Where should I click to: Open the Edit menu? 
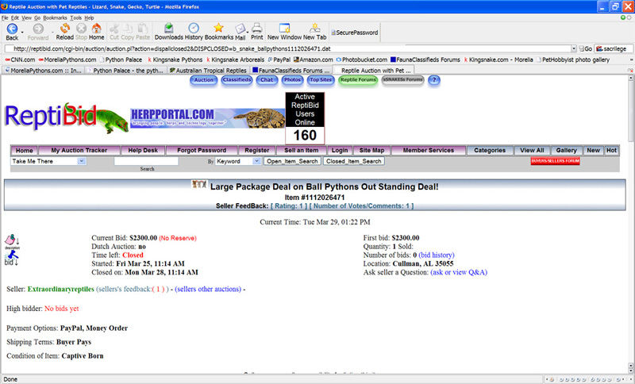(x=15, y=17)
